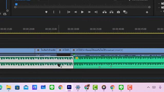Show hidden icons in system tray
164x92 pixels.
click(x=148, y=87)
